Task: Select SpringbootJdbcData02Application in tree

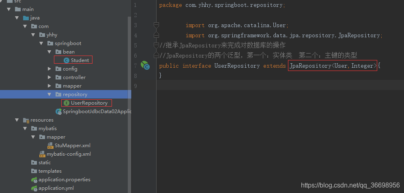Action: coord(97,112)
